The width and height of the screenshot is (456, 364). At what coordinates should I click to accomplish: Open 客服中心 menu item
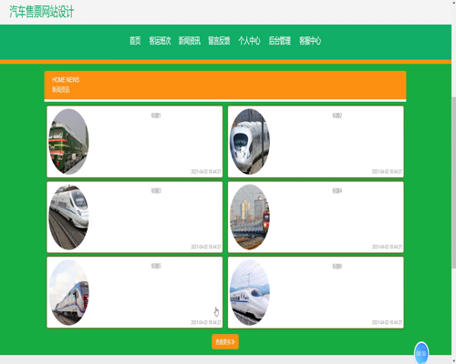click(310, 41)
